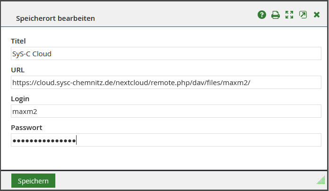Open dialog in new window arrow icon
The image size is (329, 191).
(x=303, y=15)
